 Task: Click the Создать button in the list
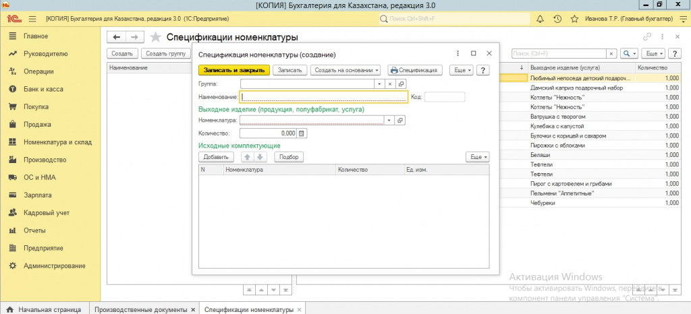pyautogui.click(x=123, y=53)
